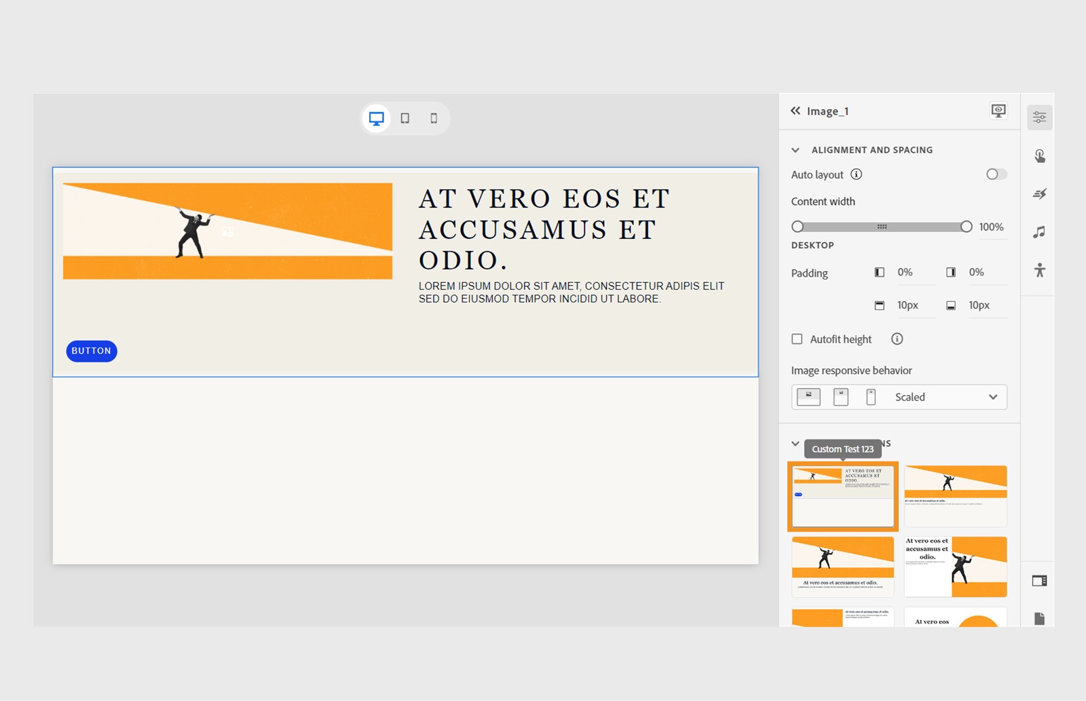
Task: Collapse Alignment and Spacing section
Action: 795,150
